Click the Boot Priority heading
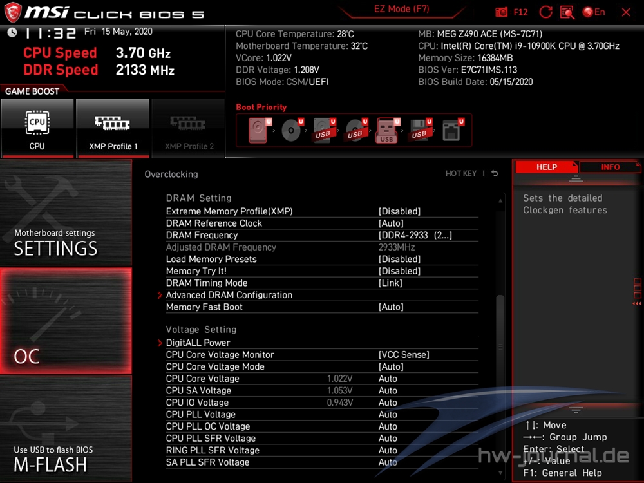The image size is (644, 483). [x=261, y=107]
